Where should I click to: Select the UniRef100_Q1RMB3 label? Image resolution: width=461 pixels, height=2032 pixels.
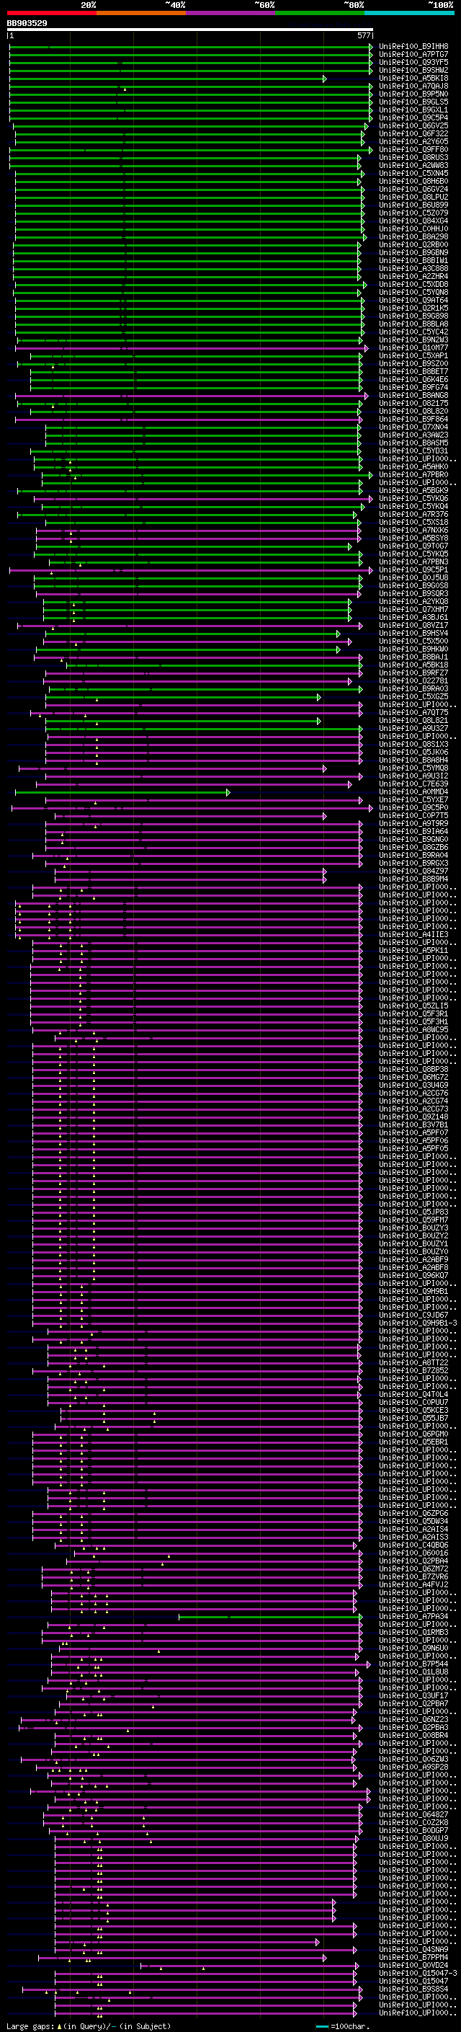(413, 1632)
